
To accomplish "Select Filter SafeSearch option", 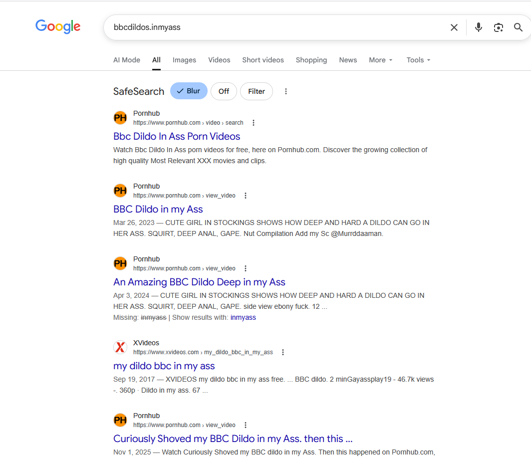I will 257,91.
